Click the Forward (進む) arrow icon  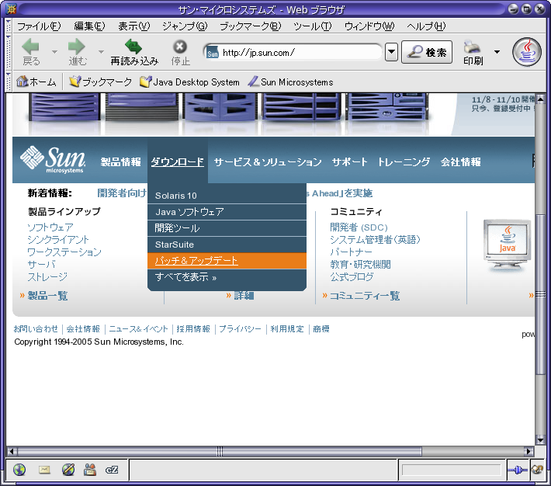pyautogui.click(x=77, y=47)
